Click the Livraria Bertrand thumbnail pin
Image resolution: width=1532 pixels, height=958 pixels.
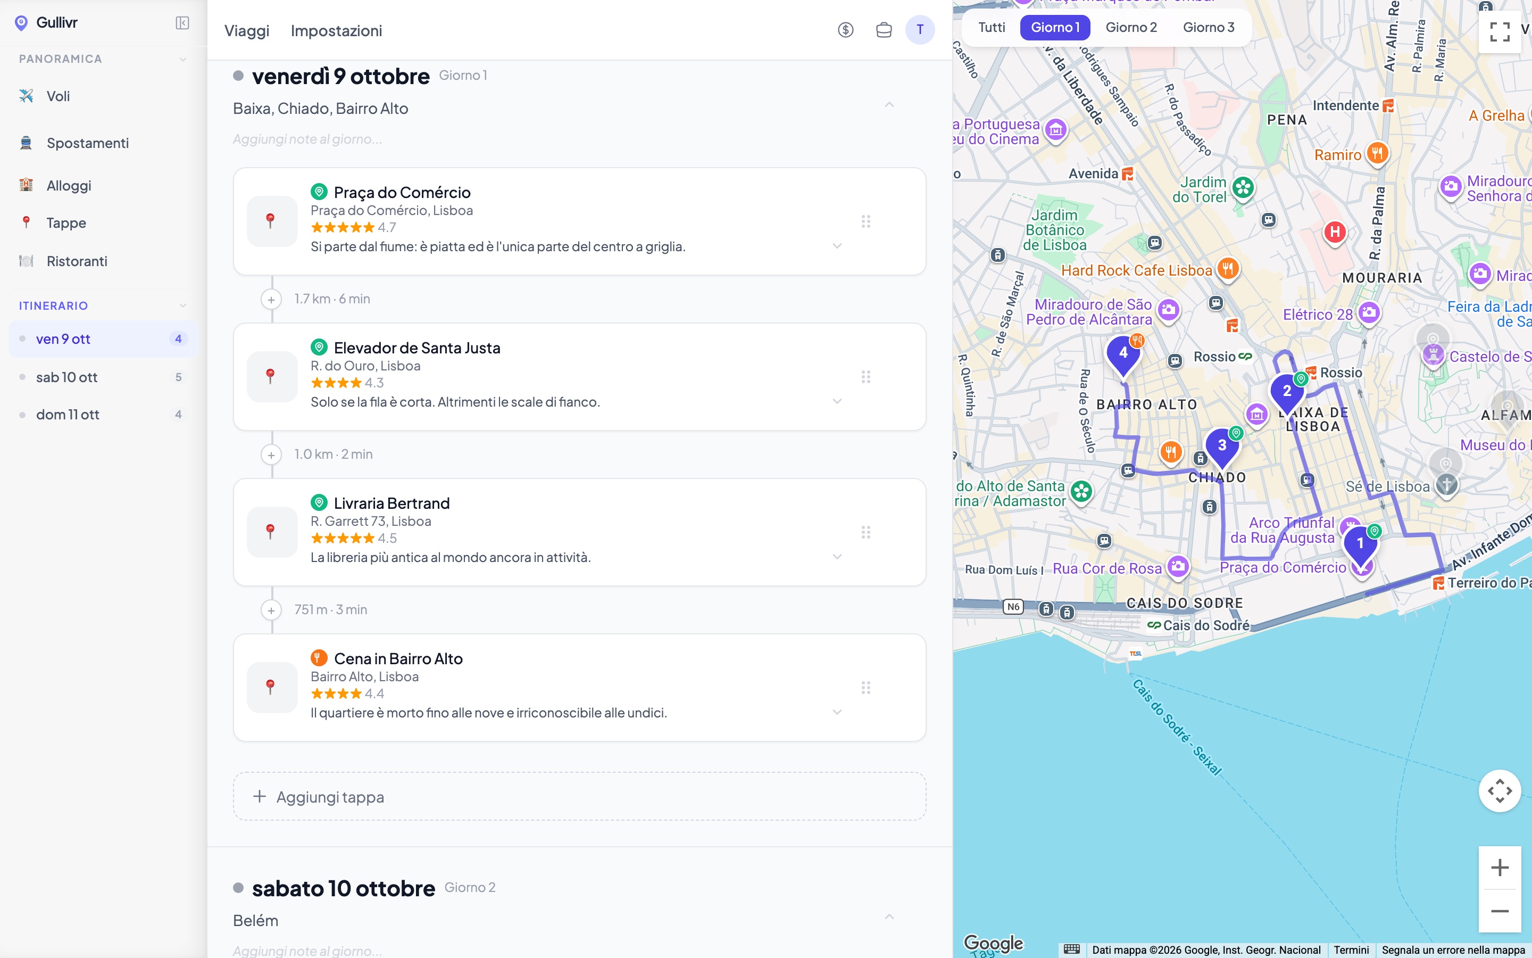click(272, 532)
